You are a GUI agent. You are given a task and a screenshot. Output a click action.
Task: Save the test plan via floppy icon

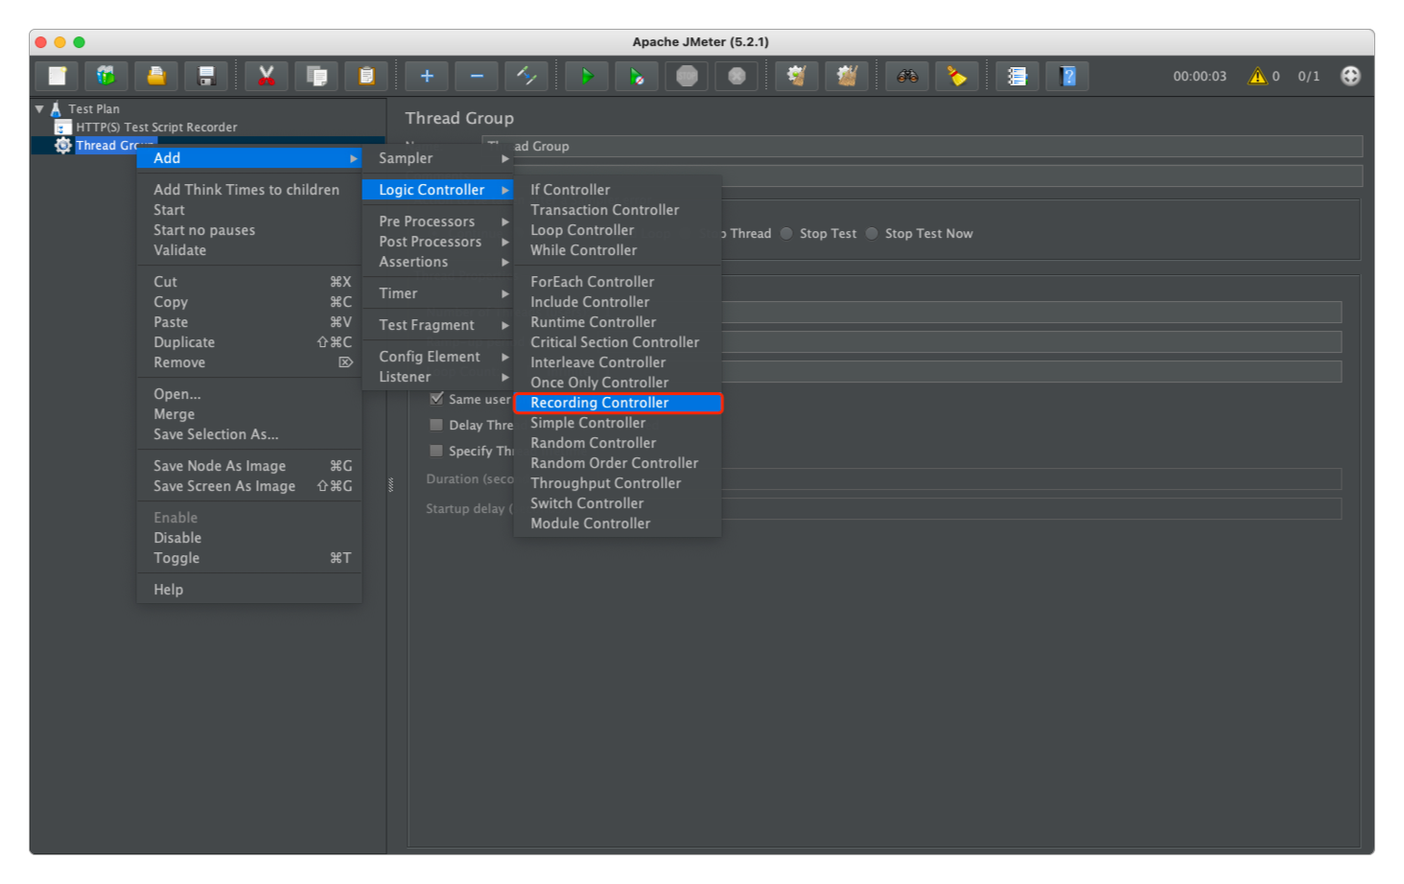pos(206,76)
